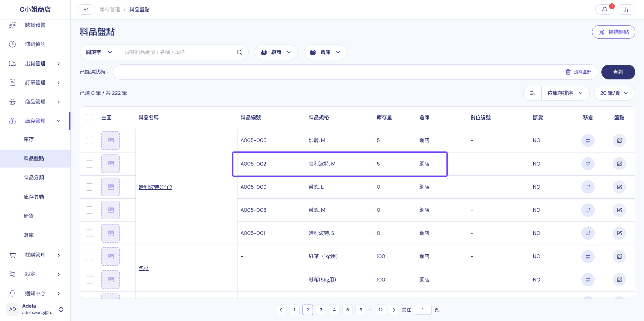Open account switcher next to Adela

(x=61, y=309)
